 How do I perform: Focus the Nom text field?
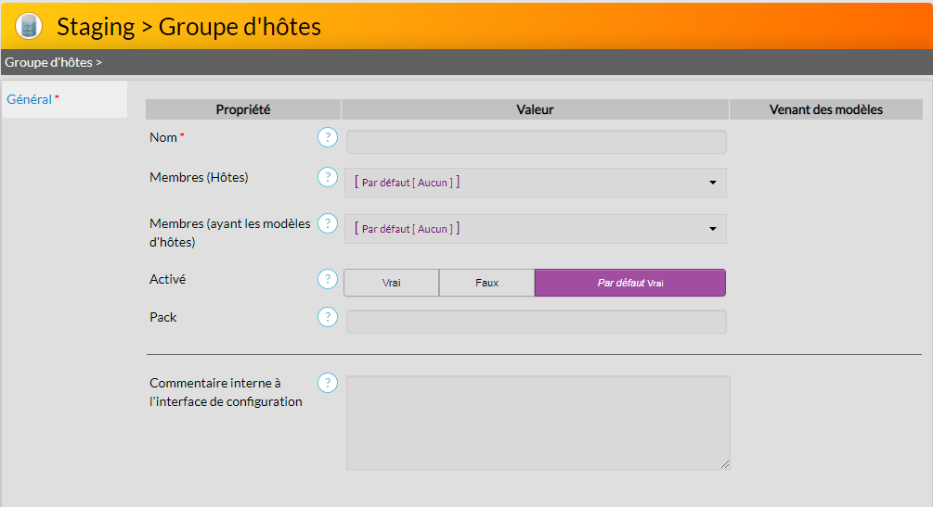coord(536,142)
